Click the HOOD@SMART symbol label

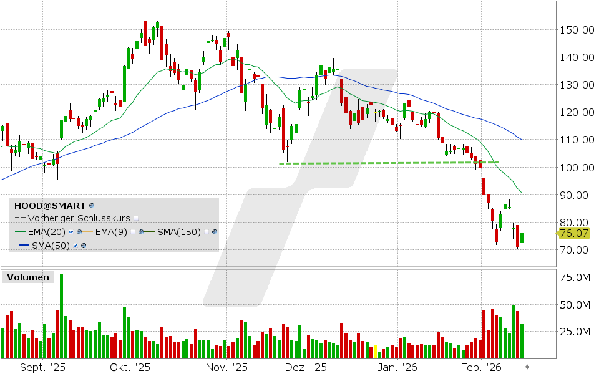50,205
